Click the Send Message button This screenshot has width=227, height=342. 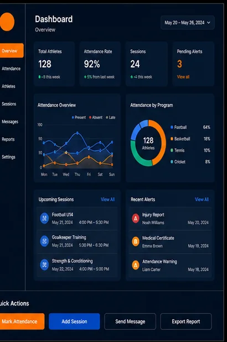(130, 321)
